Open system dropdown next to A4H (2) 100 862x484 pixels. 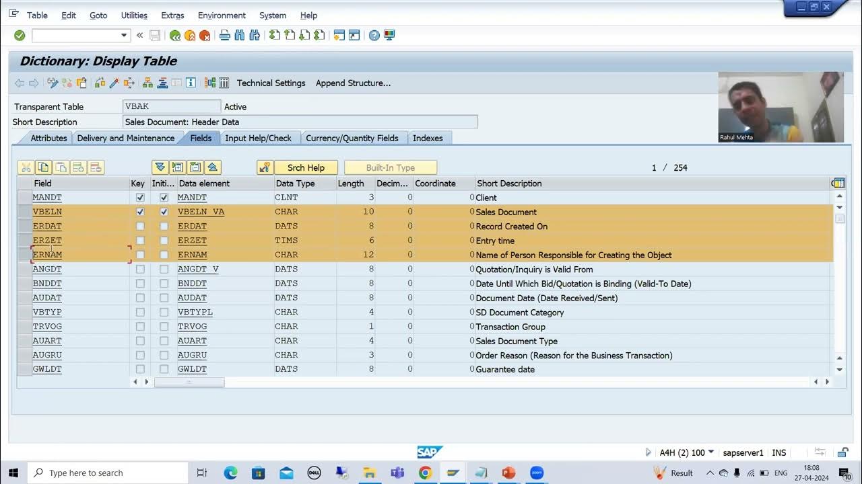click(711, 452)
